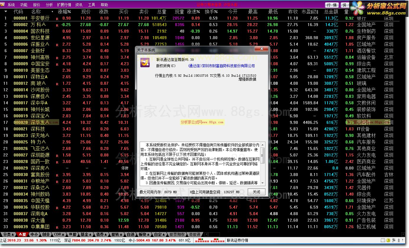Select the 富奥股份 stock row
The height and width of the screenshot is (248, 409).
click(x=200, y=175)
